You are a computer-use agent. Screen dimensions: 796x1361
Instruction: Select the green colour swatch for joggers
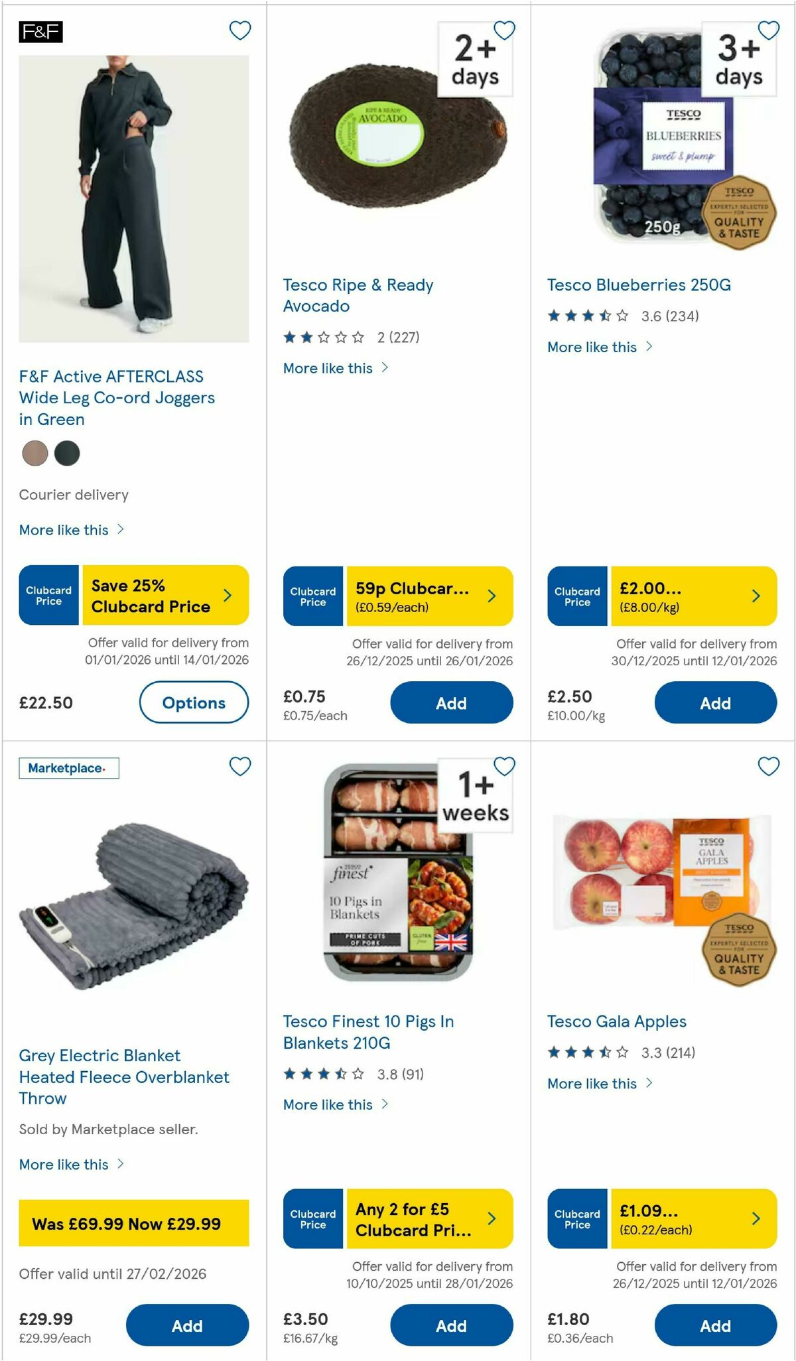(67, 453)
